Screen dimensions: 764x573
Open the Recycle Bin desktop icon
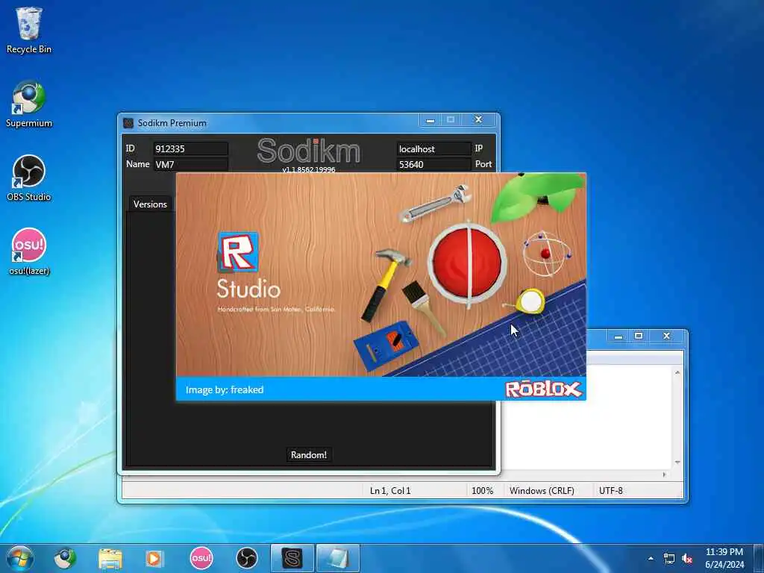click(29, 29)
